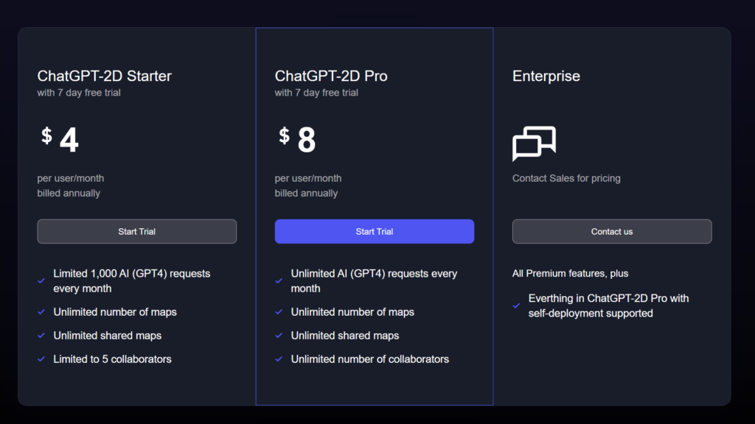Click the Pro plan dollar sign symbol
755x424 pixels.
coord(284,135)
